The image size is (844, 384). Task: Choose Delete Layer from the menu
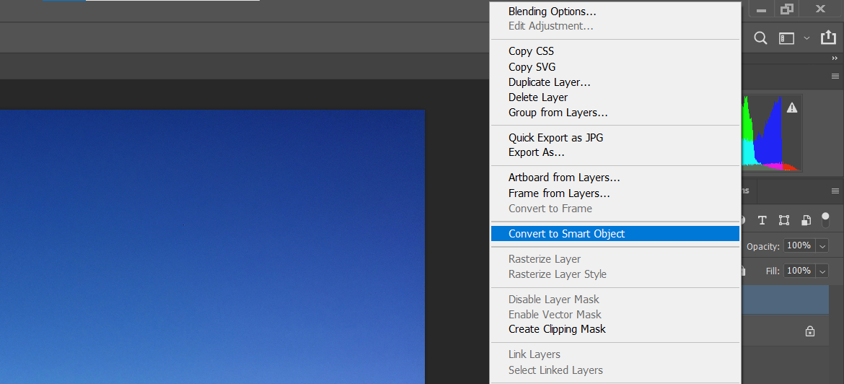tap(537, 97)
